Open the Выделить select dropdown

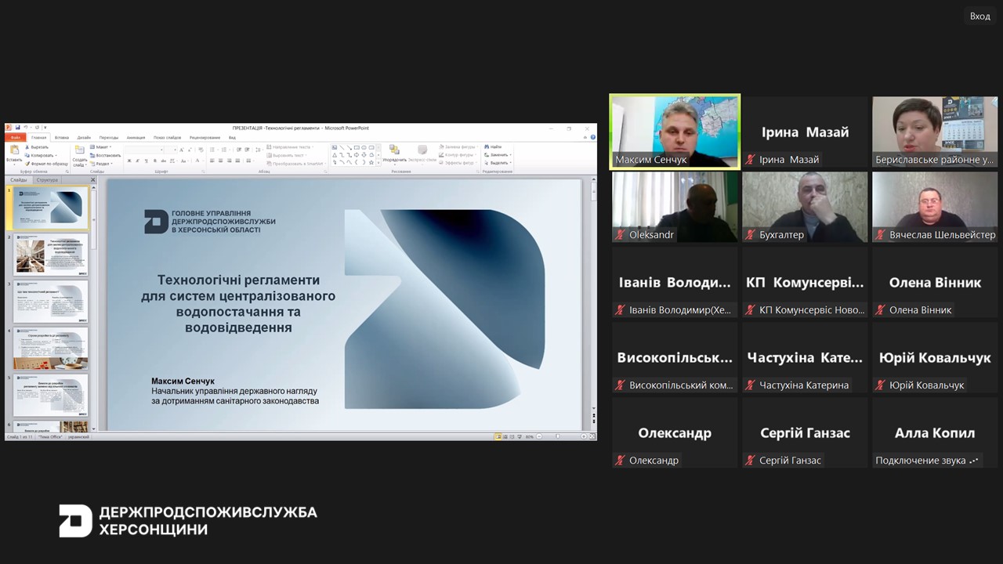[498, 163]
